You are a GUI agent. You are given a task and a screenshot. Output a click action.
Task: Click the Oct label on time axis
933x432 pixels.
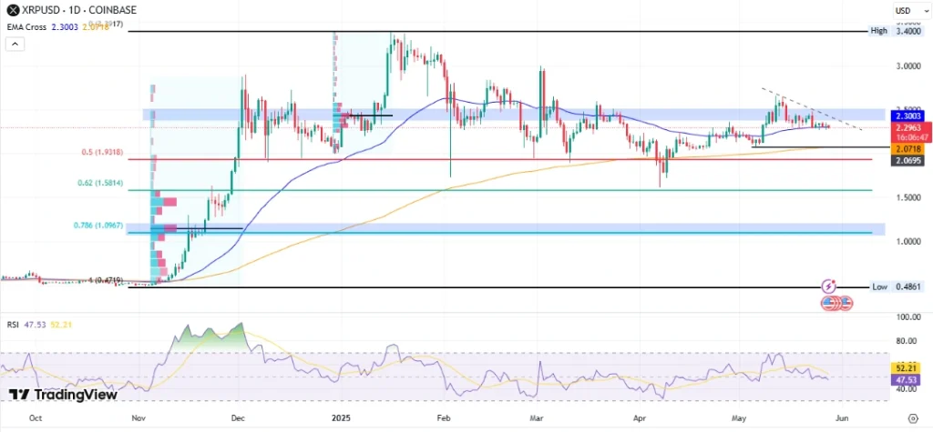pos(36,418)
